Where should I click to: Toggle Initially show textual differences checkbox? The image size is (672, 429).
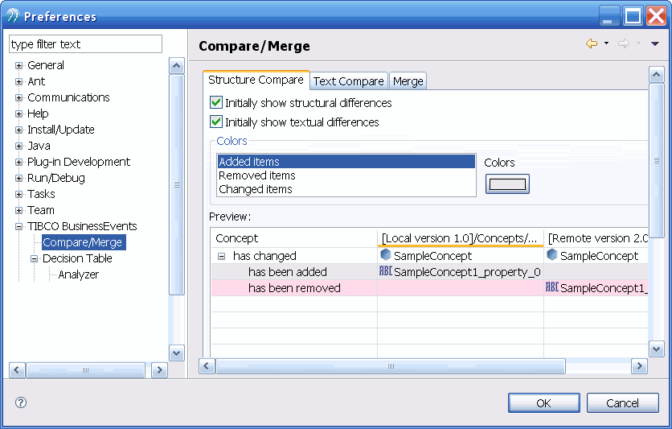tap(216, 122)
